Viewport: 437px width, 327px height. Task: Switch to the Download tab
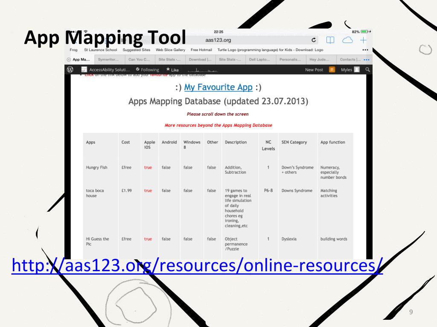pos(201,60)
